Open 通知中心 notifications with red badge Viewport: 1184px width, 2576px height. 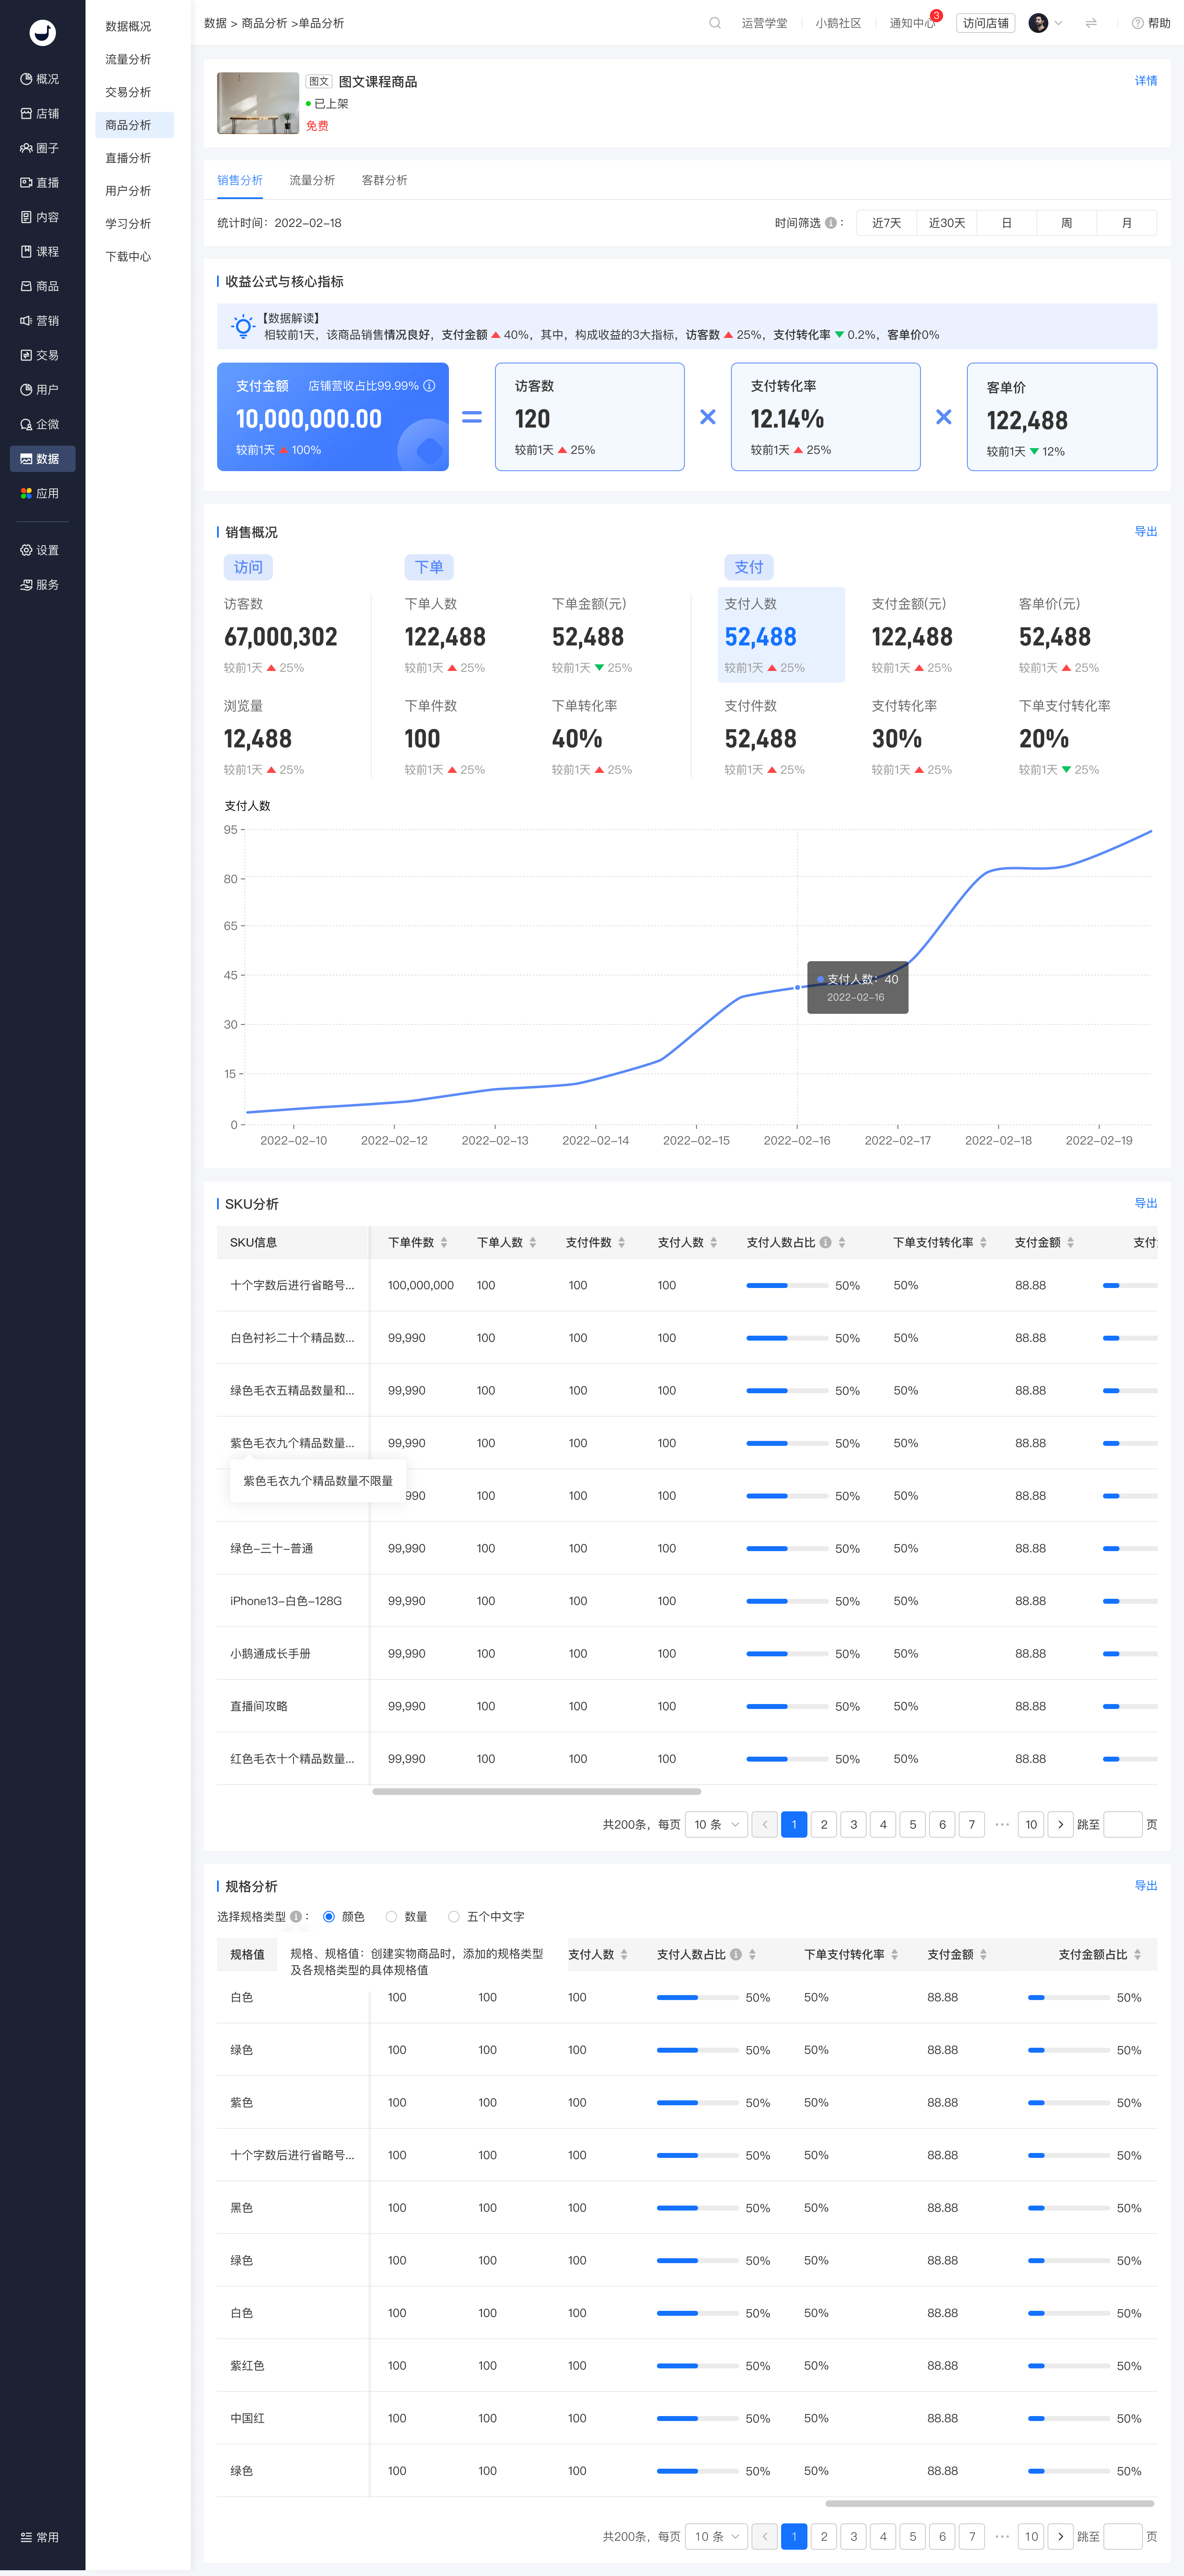pyautogui.click(x=913, y=23)
